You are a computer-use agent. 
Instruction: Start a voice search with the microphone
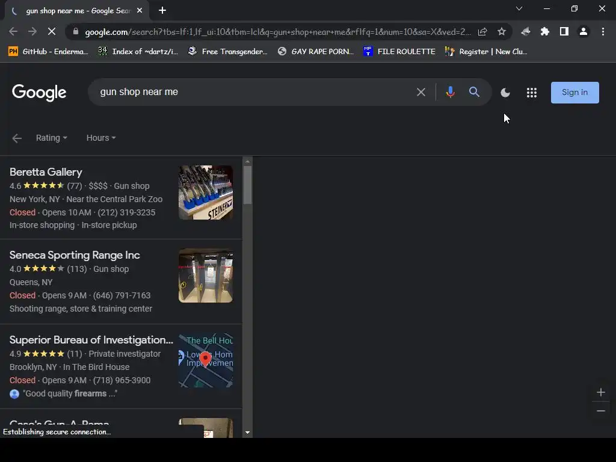pos(450,92)
